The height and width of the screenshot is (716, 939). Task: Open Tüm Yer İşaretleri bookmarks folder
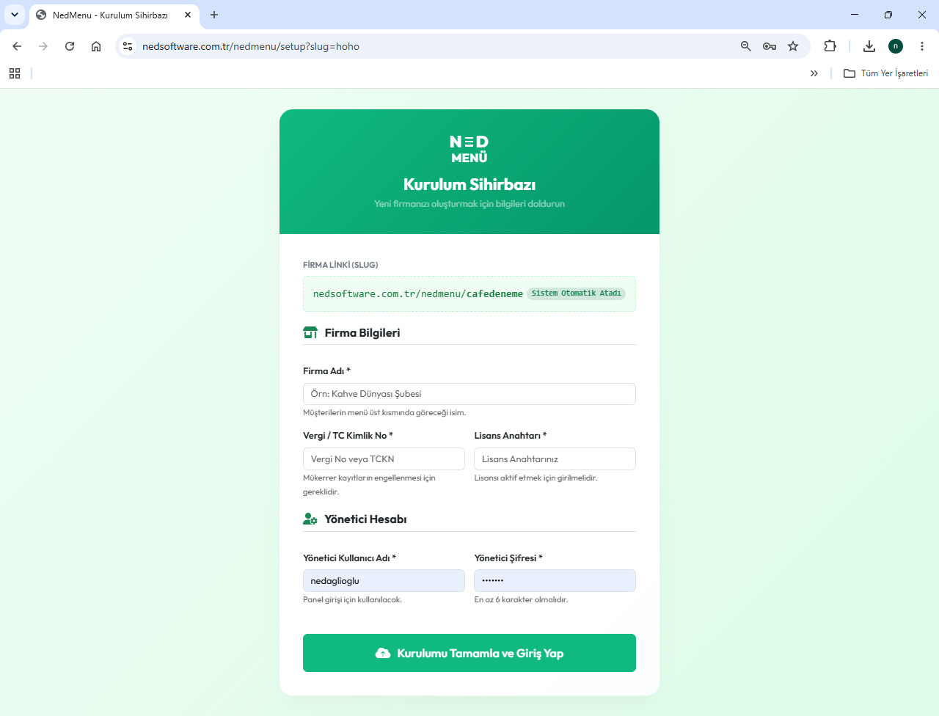click(x=886, y=73)
